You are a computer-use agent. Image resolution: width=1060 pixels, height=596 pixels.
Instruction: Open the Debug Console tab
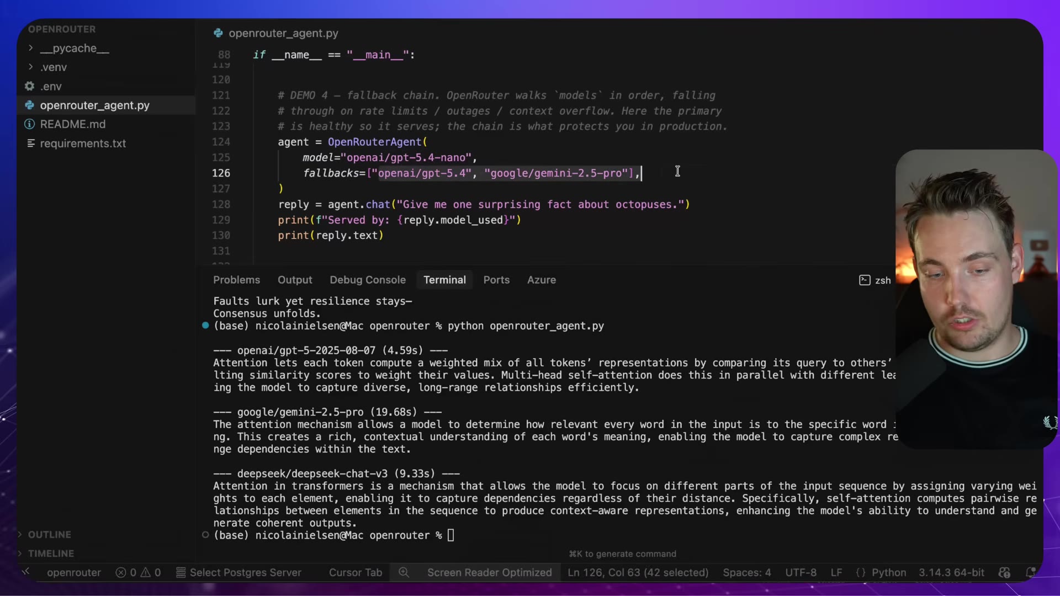pyautogui.click(x=368, y=280)
